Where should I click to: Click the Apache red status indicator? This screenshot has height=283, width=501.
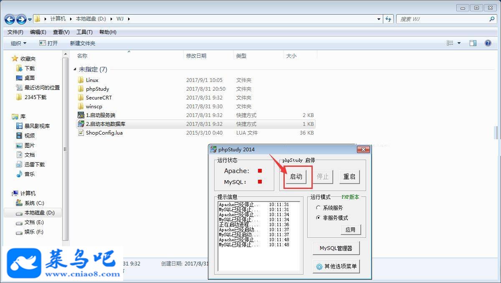click(x=260, y=171)
